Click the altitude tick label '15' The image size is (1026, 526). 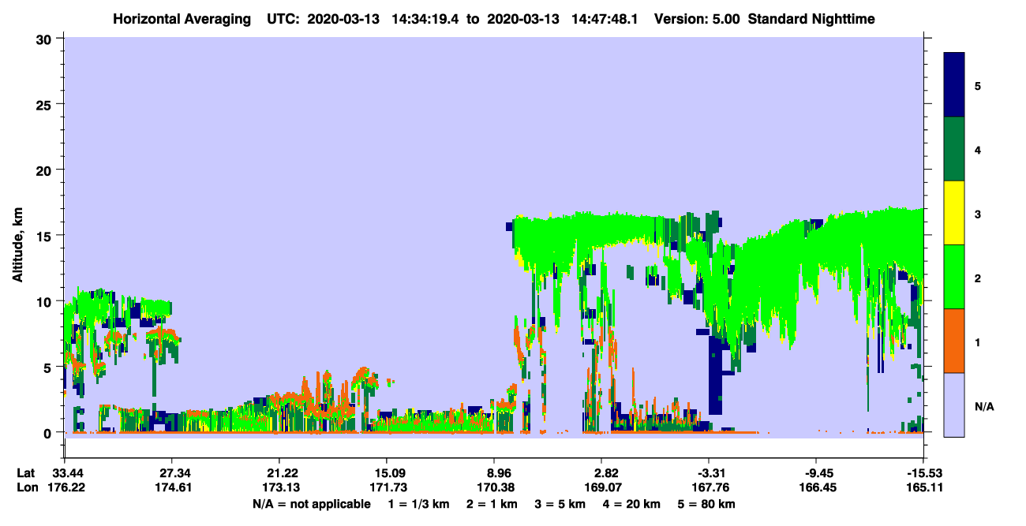point(46,236)
